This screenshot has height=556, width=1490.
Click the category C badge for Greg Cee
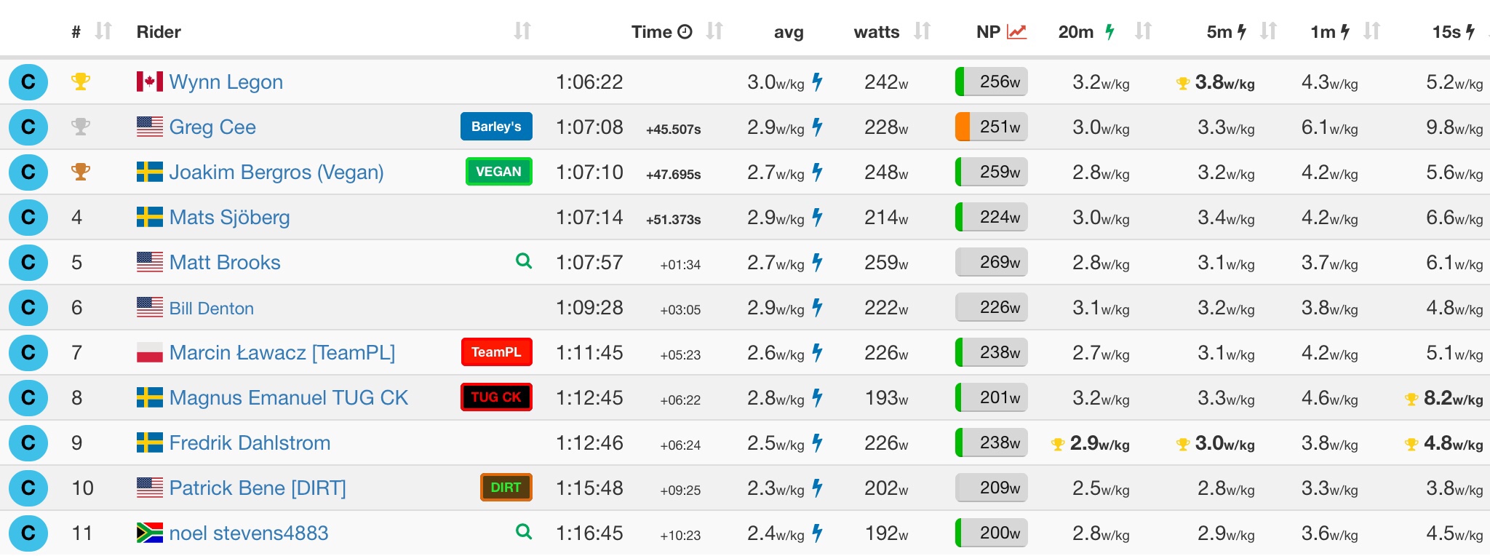(x=28, y=127)
